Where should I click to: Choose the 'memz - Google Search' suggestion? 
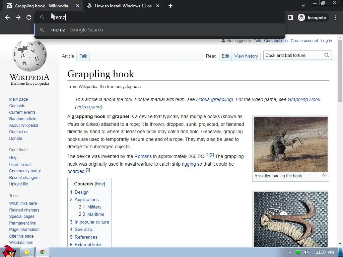coord(160,30)
